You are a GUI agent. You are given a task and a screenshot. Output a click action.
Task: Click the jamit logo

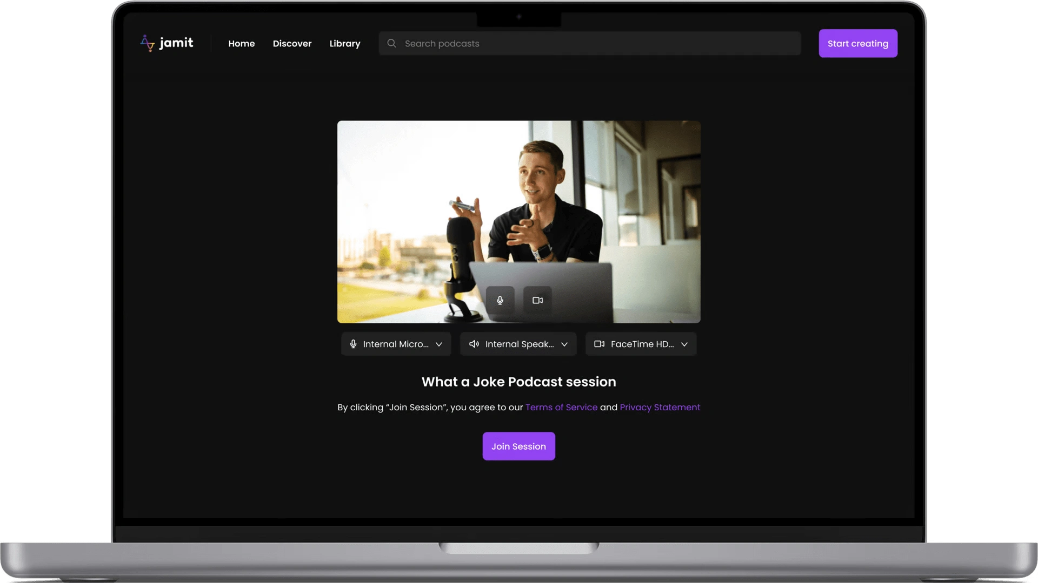pyautogui.click(x=167, y=43)
